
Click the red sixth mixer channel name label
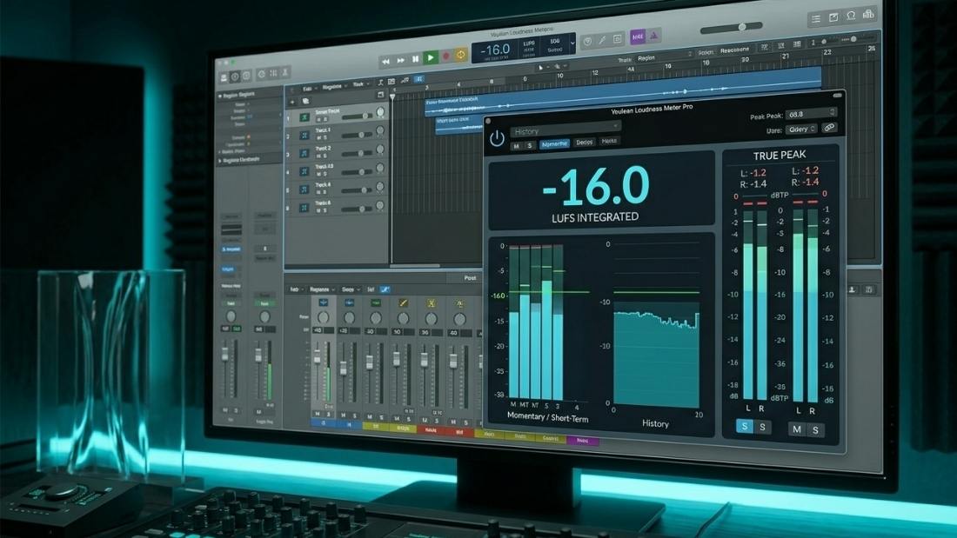point(459,432)
